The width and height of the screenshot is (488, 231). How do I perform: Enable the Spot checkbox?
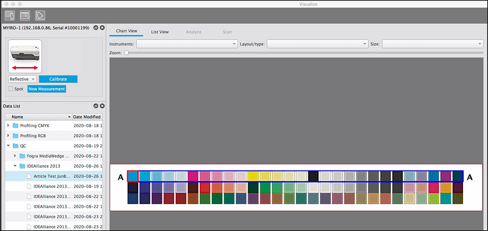coord(11,89)
